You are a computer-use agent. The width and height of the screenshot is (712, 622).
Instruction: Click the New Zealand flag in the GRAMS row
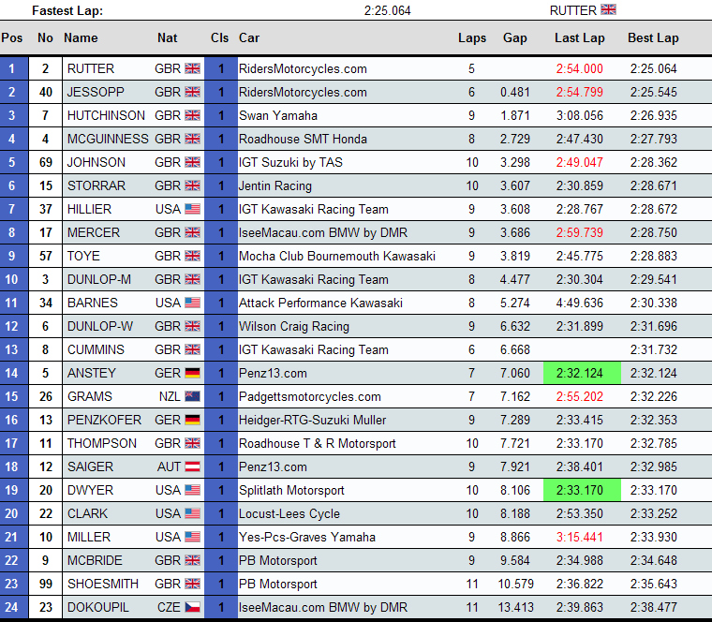193,397
